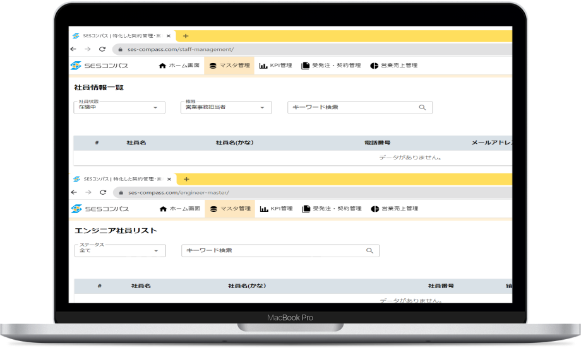The image size is (581, 348).
Task: Click bar chart icon of KPI管理 on engineer-master page
Action: 264,209
